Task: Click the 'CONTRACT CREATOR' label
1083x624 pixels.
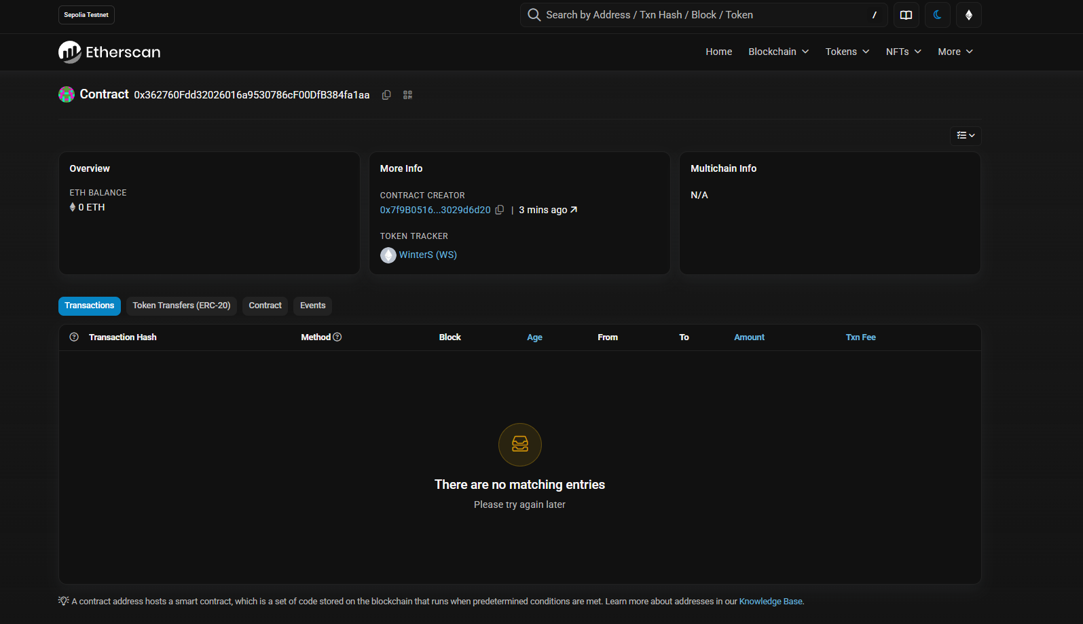Action: pos(422,196)
